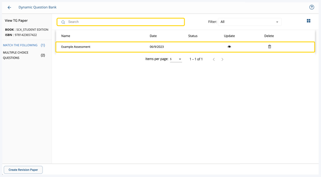Image resolution: width=321 pixels, height=177 pixels.
Task: Click the Update column header
Action: point(229,36)
